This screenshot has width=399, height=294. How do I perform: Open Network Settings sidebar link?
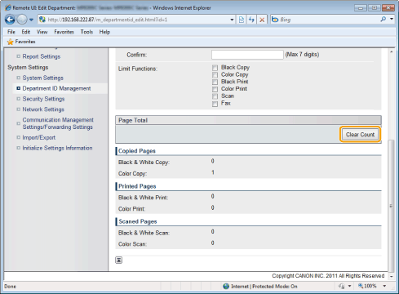(43, 109)
